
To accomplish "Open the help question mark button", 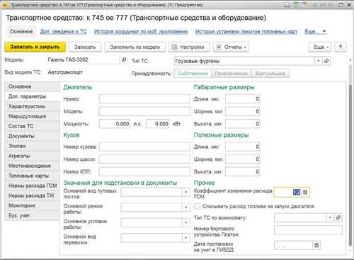I will pyautogui.click(x=340, y=47).
